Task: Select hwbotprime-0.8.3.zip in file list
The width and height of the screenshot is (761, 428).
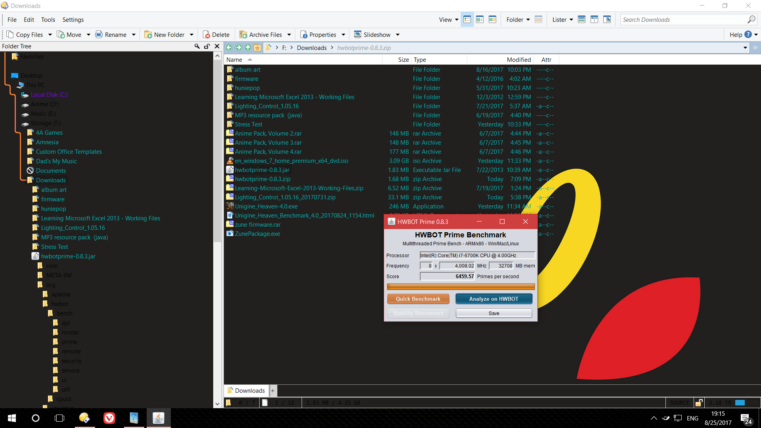Action: pyautogui.click(x=262, y=179)
